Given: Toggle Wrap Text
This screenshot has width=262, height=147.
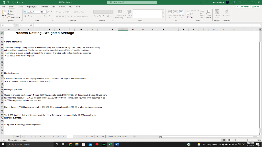Looking at the screenshot, I should point(79,12).
